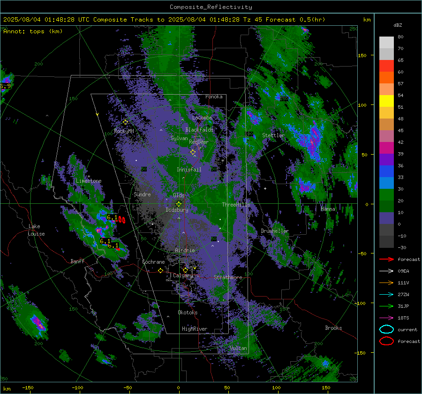Click the yellow radar-center diamond near Didsbury
Viewport: 422px width, 394px height.
click(179, 204)
